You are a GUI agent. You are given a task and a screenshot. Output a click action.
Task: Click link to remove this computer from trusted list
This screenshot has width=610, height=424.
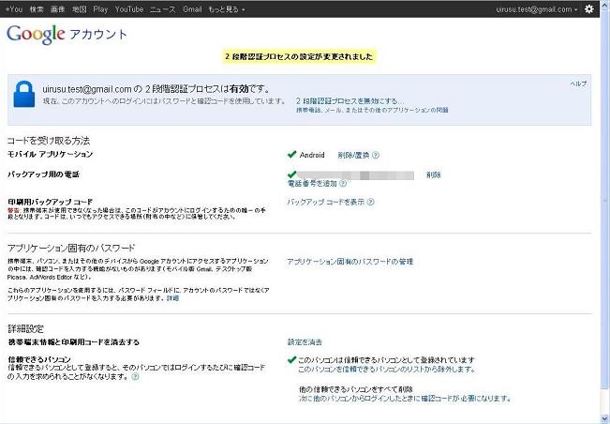coord(386,369)
